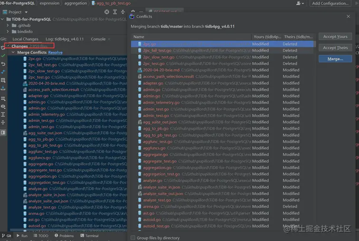Open the Group By icon in changes toolbar
The height and width of the screenshot is (241, 359).
[x=3, y=98]
